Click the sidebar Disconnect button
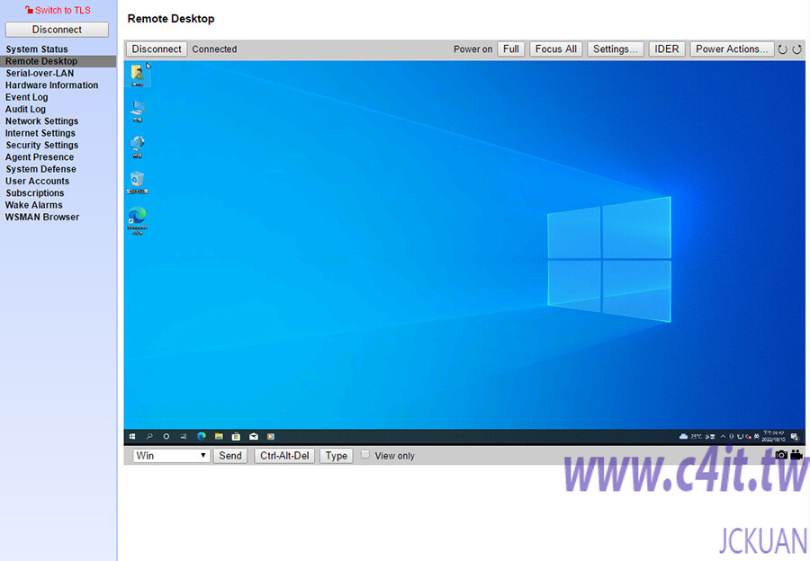Image resolution: width=810 pixels, height=561 pixels. tap(57, 30)
